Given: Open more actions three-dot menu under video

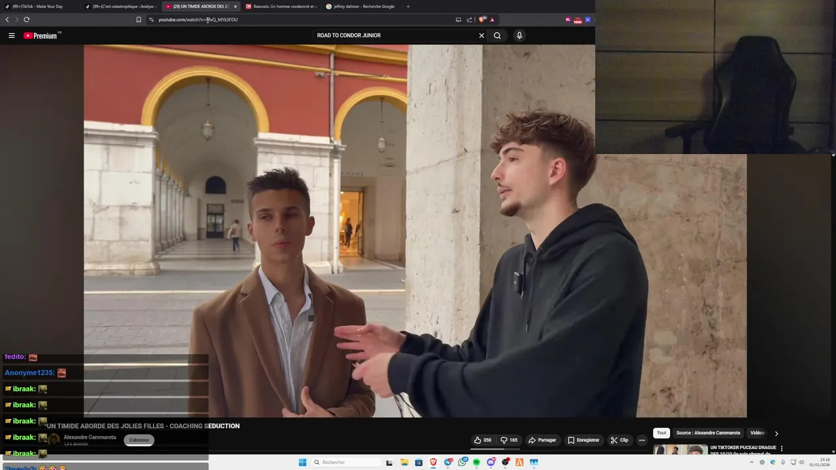Looking at the screenshot, I should (641, 440).
